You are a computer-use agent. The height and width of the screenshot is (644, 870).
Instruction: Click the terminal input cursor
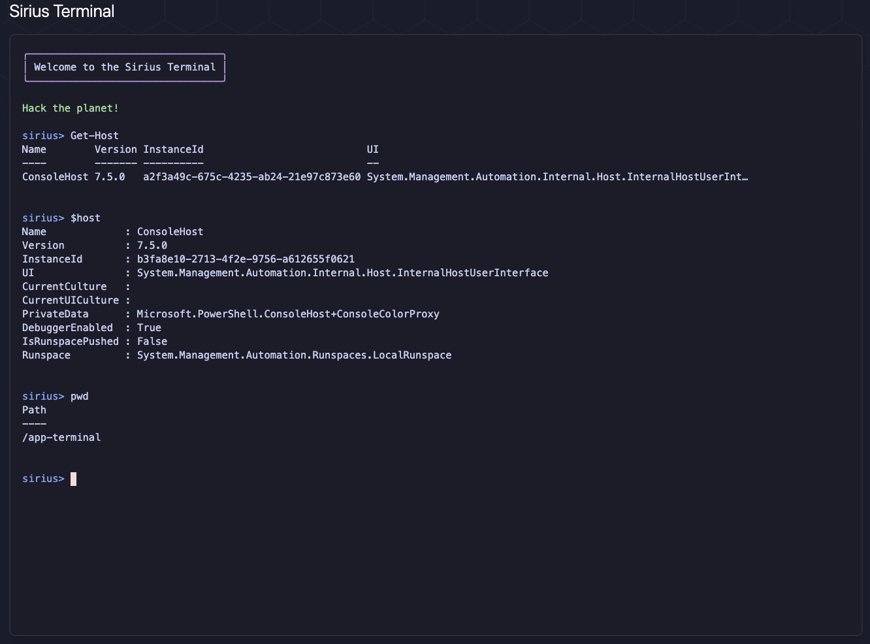coord(74,479)
